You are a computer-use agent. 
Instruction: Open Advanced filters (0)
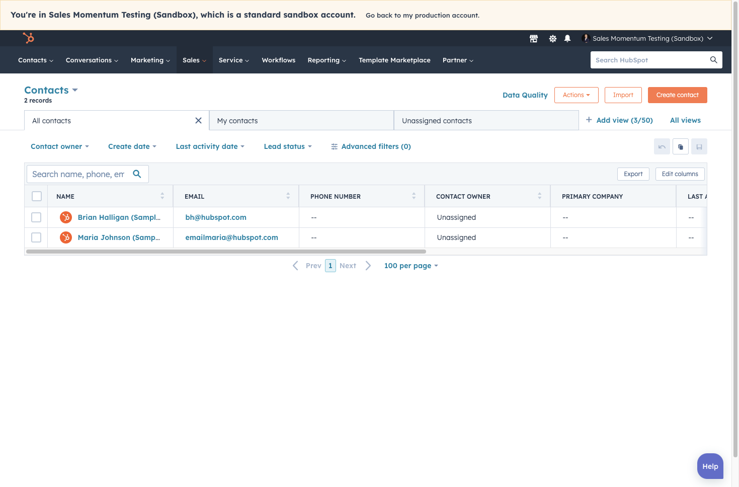click(371, 146)
